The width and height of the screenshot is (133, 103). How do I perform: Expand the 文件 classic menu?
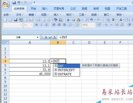tap(20, 15)
